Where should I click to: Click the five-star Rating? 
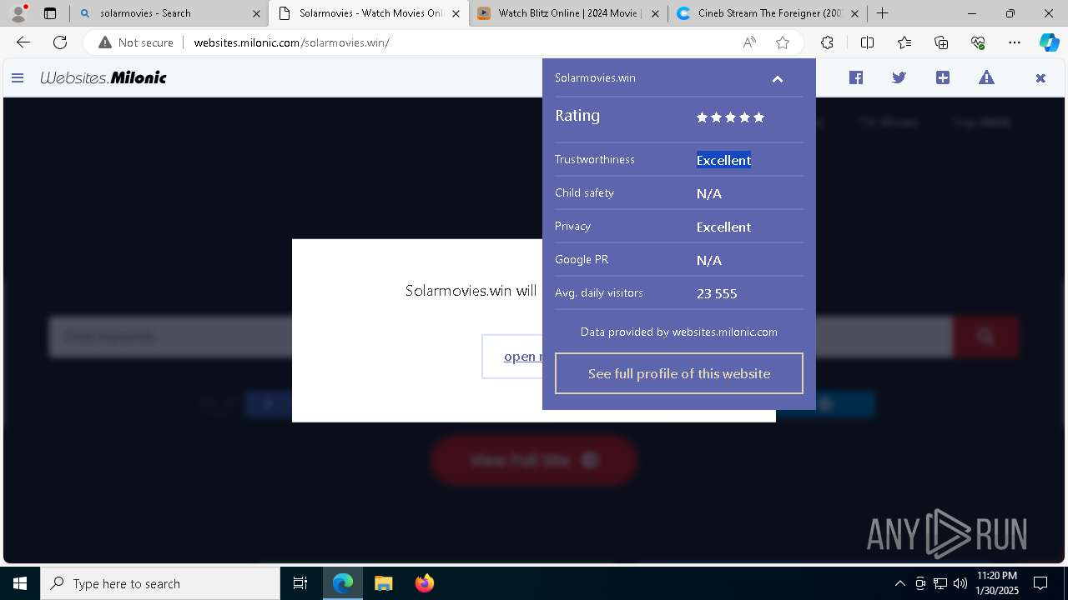[x=730, y=117]
